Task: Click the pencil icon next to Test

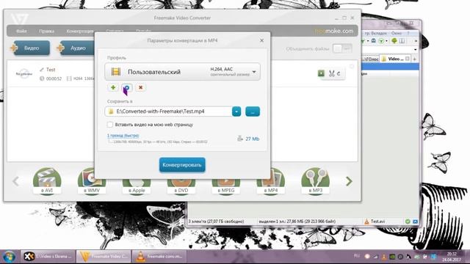Action: (42, 70)
